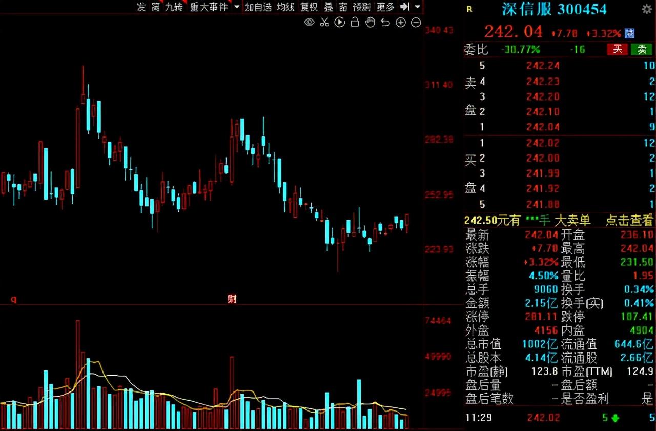Click 市盈(TTM) value 124.9
656x431 pixels.
[x=640, y=371]
